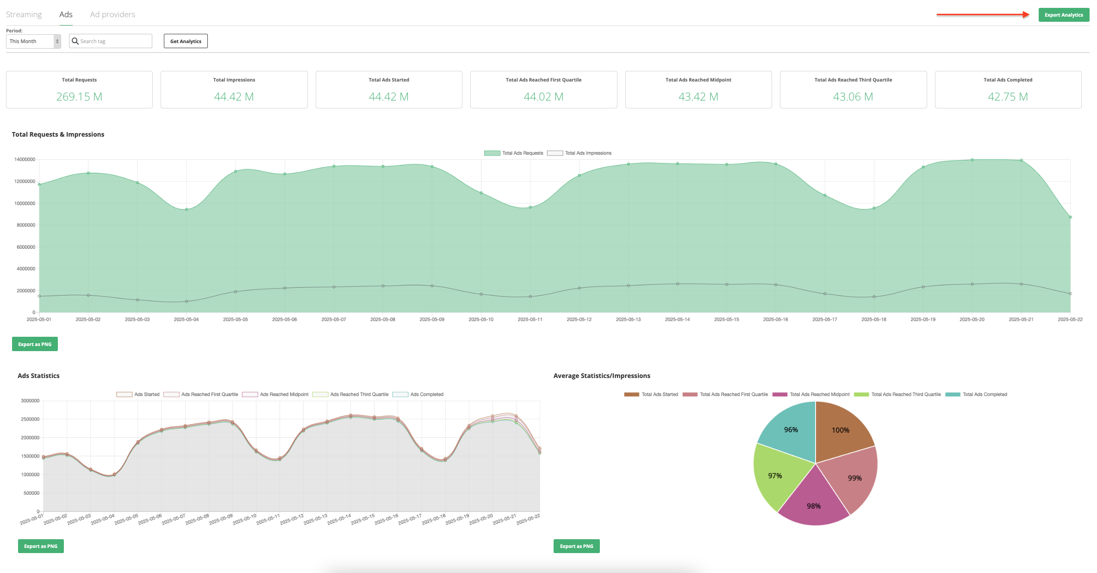Toggle Ads Reached Midpoint legend box
1097x573 pixels.
pyautogui.click(x=250, y=395)
